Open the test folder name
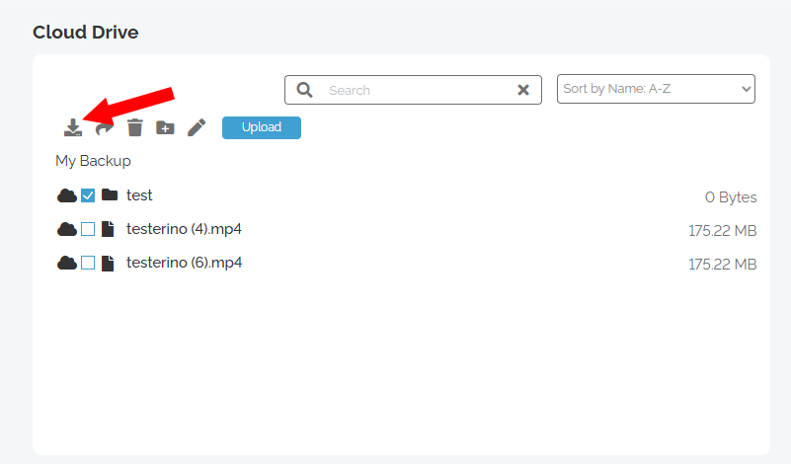Screen dimensions: 791x464 (139, 195)
